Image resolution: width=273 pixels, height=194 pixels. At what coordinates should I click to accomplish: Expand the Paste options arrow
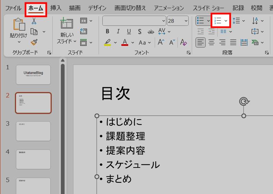pyautogui.click(x=19, y=42)
